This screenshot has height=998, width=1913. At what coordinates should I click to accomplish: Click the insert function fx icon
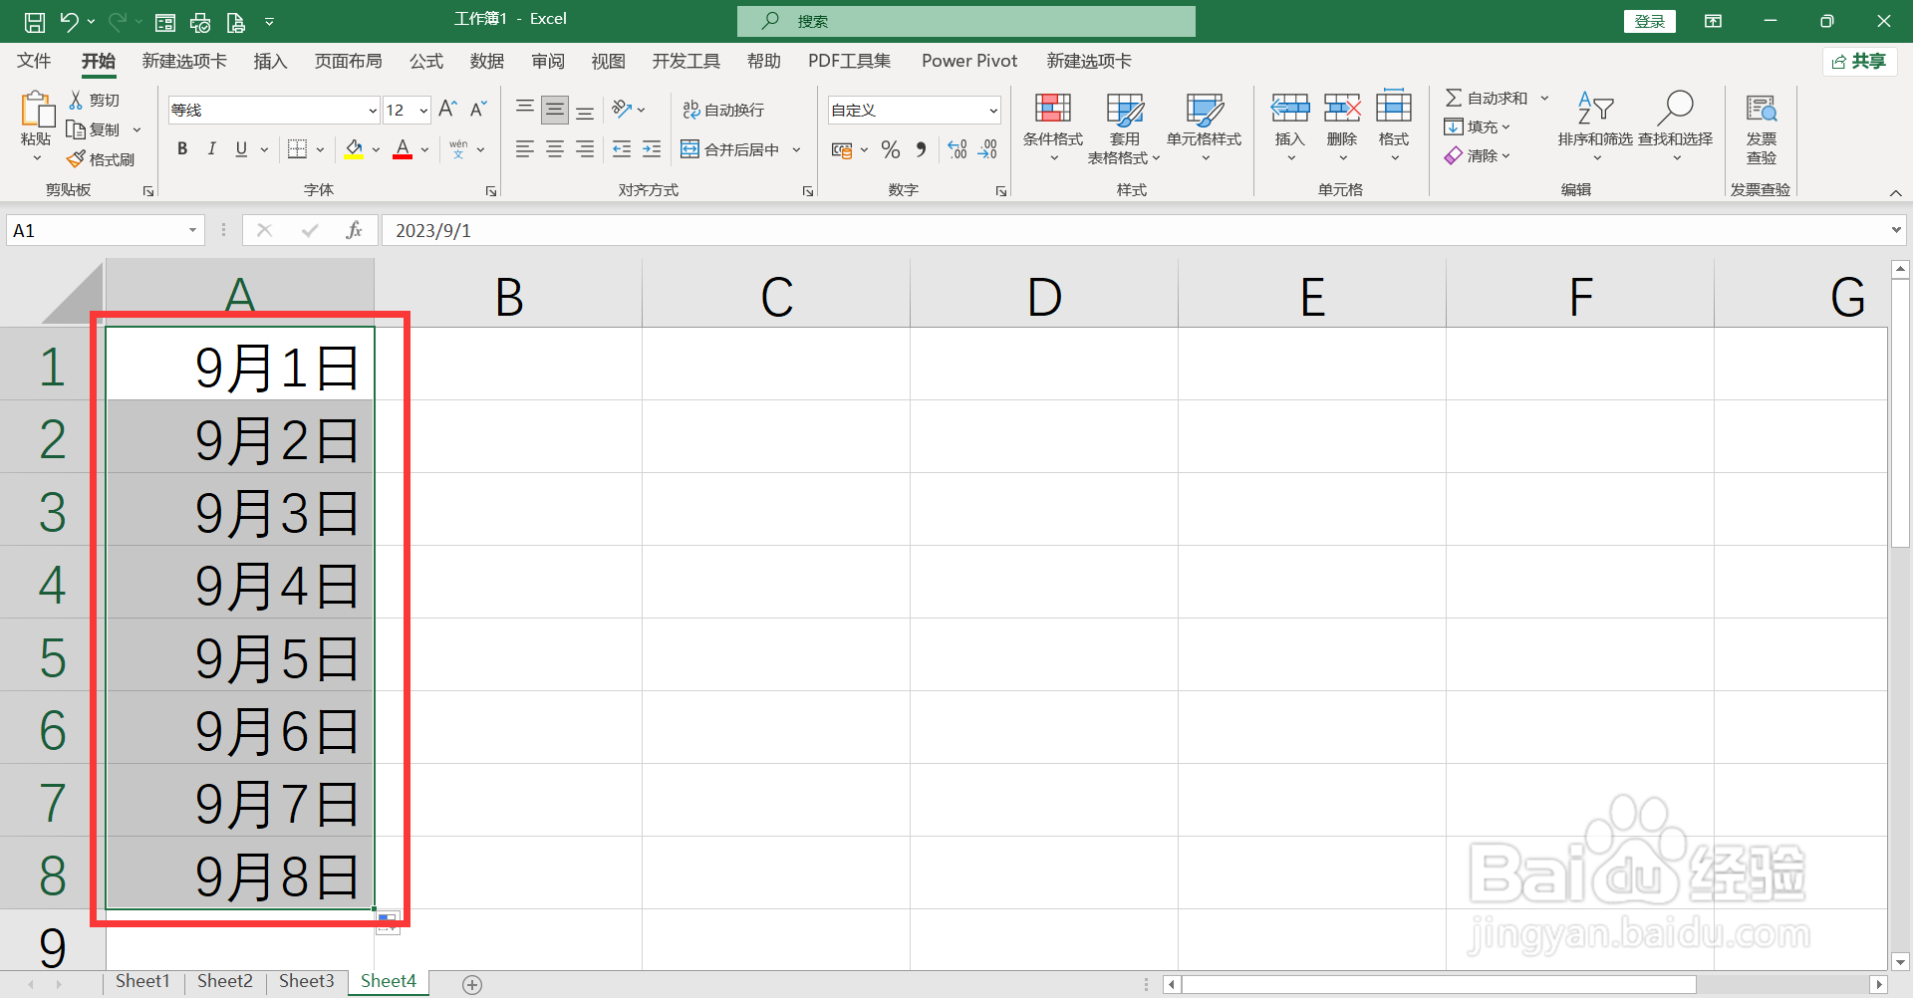click(x=354, y=230)
